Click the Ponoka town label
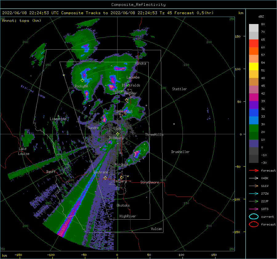 (x=140, y=63)
